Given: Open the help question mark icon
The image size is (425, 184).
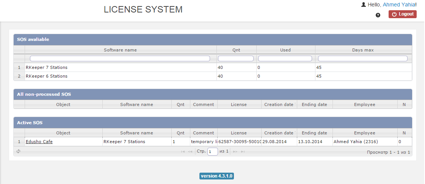Looking at the screenshot, I should (x=378, y=15).
